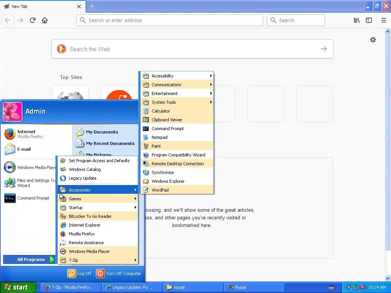
Task: Open Command Prompt from recent programs
Action: (29, 198)
